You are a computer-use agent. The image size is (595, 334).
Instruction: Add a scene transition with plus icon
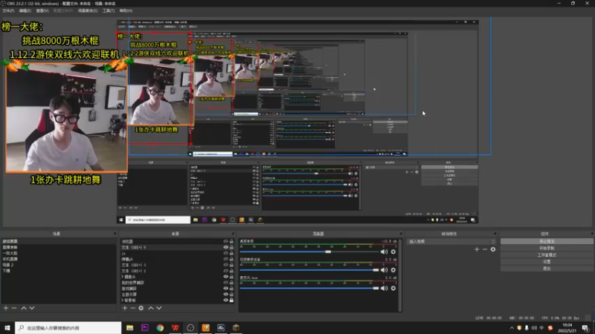pos(476,249)
